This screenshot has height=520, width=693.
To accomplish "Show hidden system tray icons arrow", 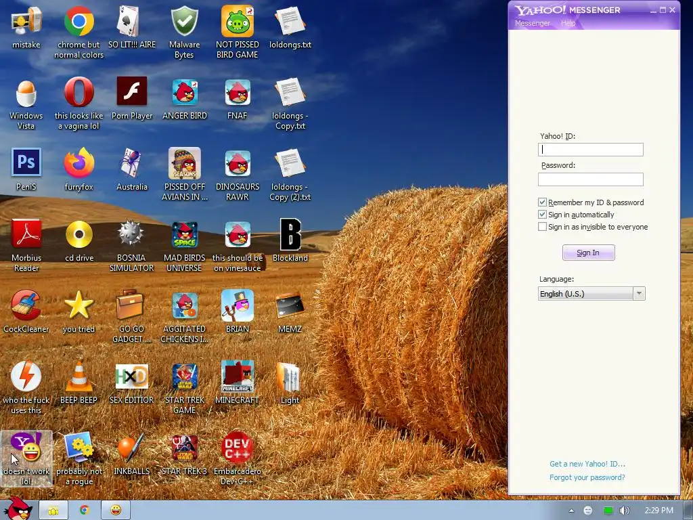I will 571,511.
